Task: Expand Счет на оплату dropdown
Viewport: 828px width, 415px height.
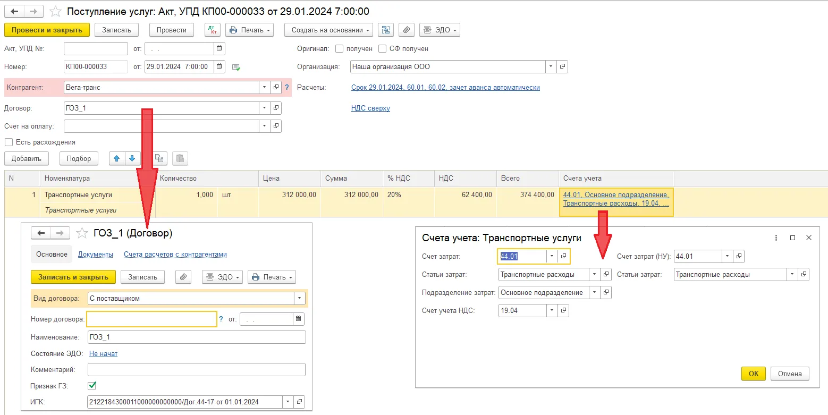Action: tap(265, 126)
